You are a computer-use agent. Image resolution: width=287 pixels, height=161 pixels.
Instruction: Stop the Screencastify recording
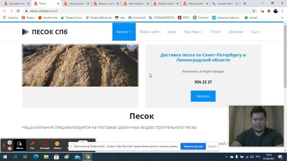(x=10, y=148)
